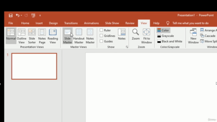Screen dimensions: 217x122
Task: Switch to the Slide Show tab
Action: coord(112,23)
